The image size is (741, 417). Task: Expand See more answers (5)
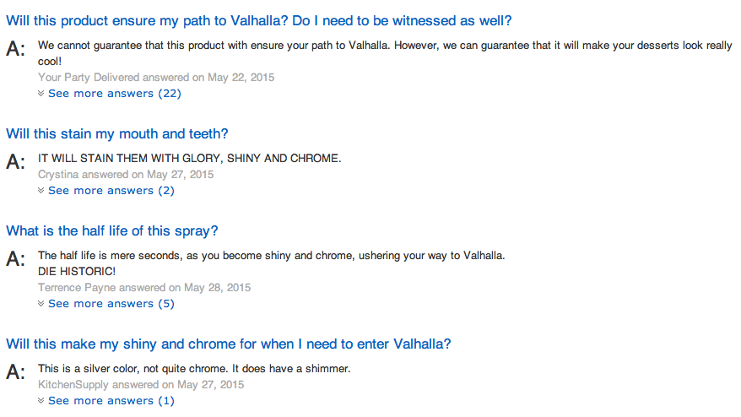pos(111,304)
